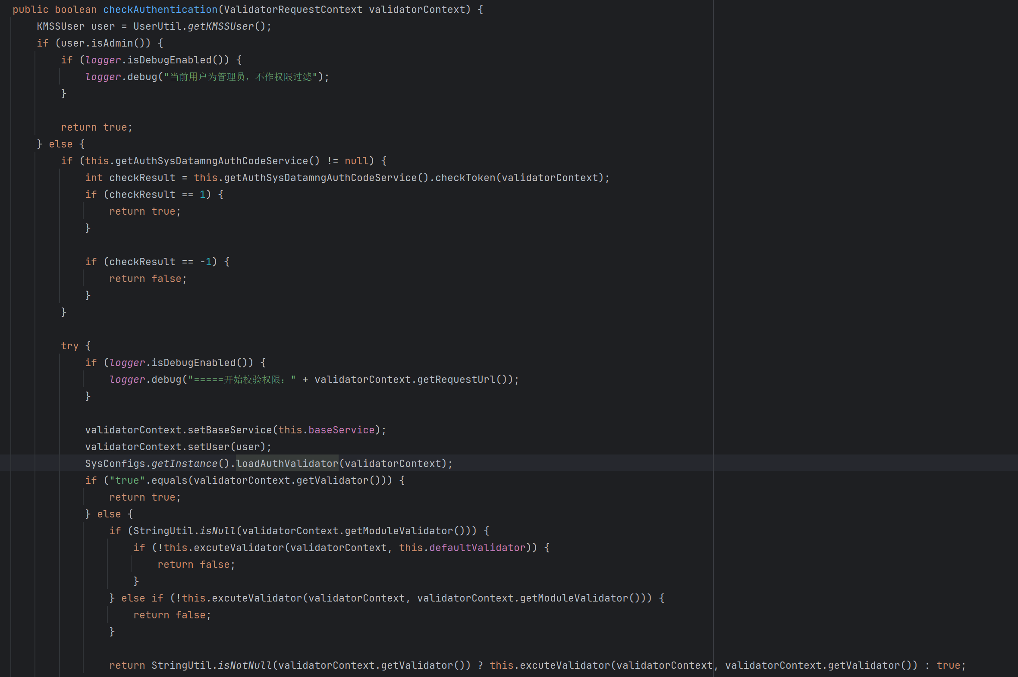The height and width of the screenshot is (677, 1018).
Task: Click the try keyword
Action: point(69,346)
